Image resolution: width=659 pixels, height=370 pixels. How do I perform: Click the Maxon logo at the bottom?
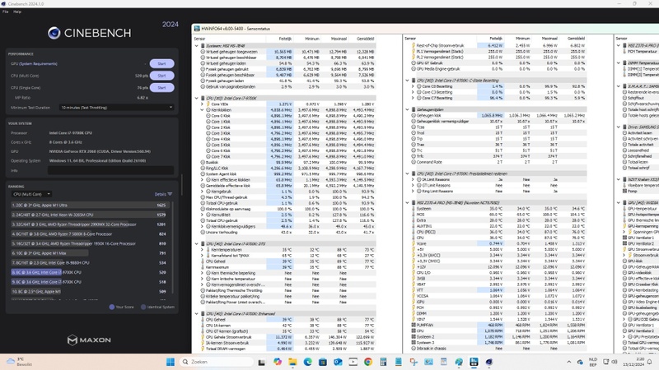pyautogui.click(x=89, y=340)
